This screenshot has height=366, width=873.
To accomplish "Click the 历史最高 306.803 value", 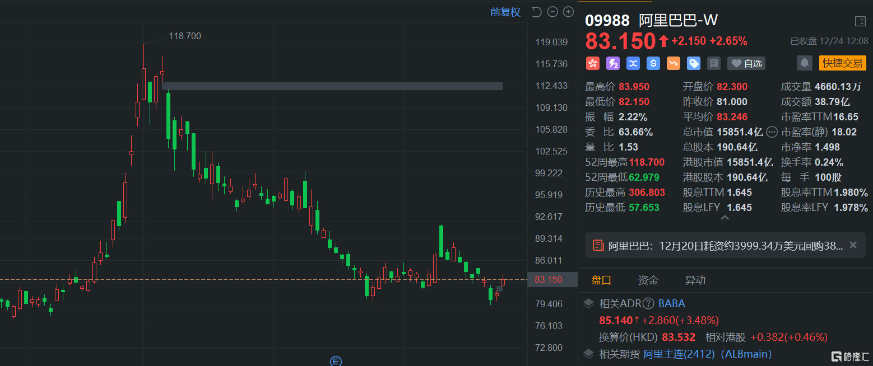I will click(647, 193).
